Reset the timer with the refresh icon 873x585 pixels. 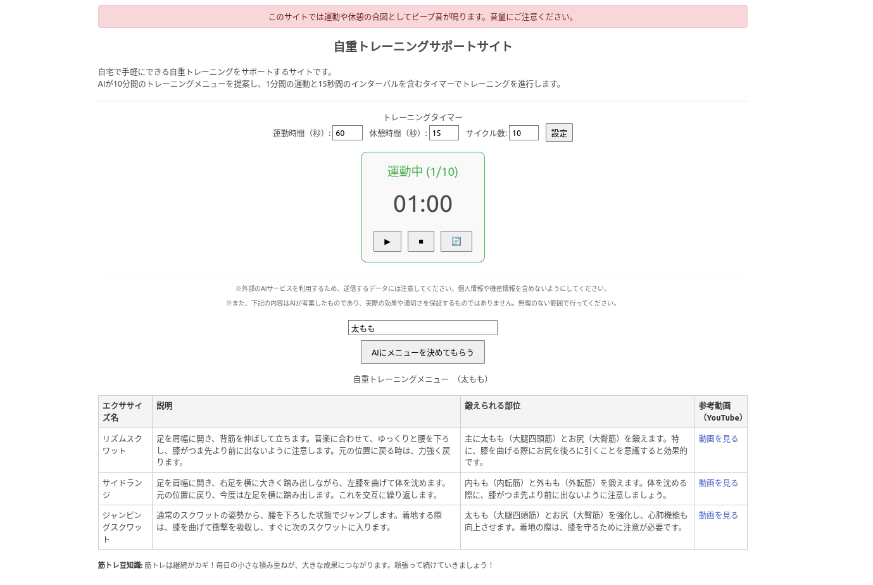tap(456, 242)
